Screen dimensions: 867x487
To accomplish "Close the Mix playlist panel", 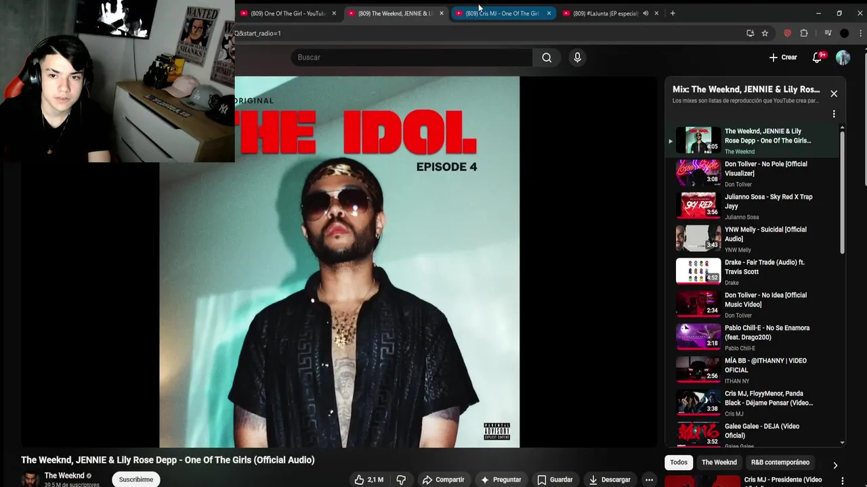I will [x=834, y=94].
